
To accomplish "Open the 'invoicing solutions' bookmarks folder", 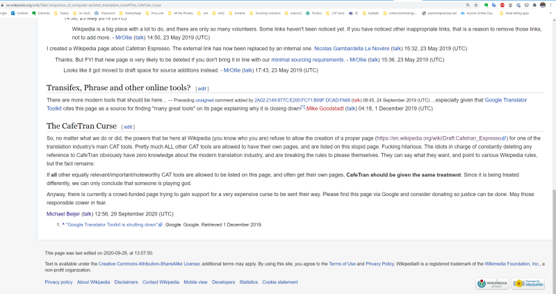I will [x=265, y=13].
